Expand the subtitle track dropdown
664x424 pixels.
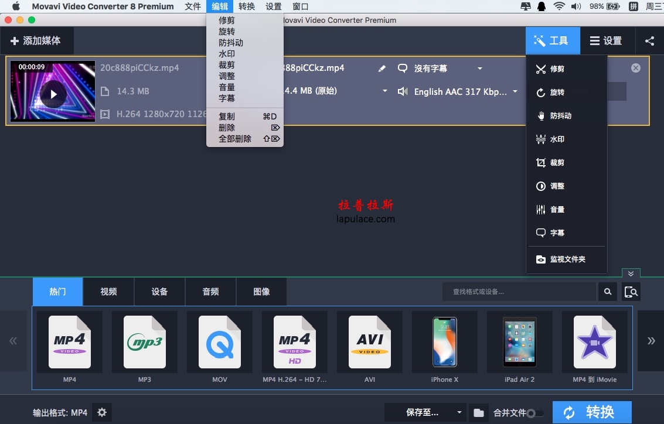click(480, 69)
